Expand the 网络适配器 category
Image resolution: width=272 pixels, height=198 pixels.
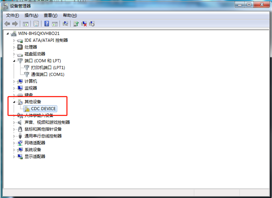coord(14,143)
